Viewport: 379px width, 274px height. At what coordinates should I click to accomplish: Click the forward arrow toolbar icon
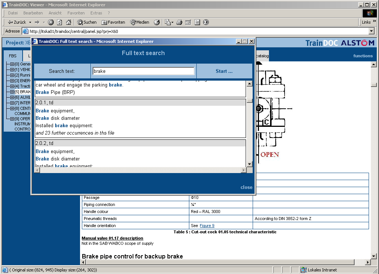[37, 22]
